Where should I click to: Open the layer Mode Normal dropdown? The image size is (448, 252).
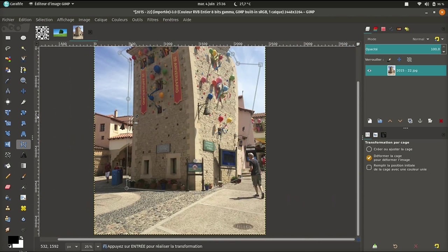click(x=421, y=39)
